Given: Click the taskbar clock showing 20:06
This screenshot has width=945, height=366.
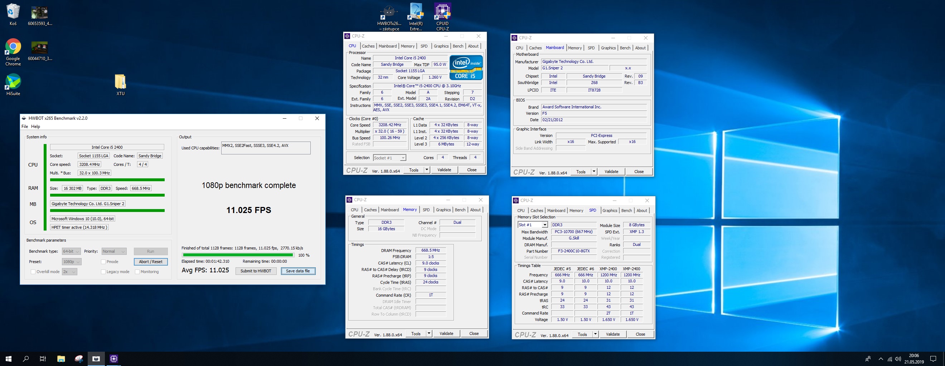Looking at the screenshot, I should pyautogui.click(x=914, y=358).
